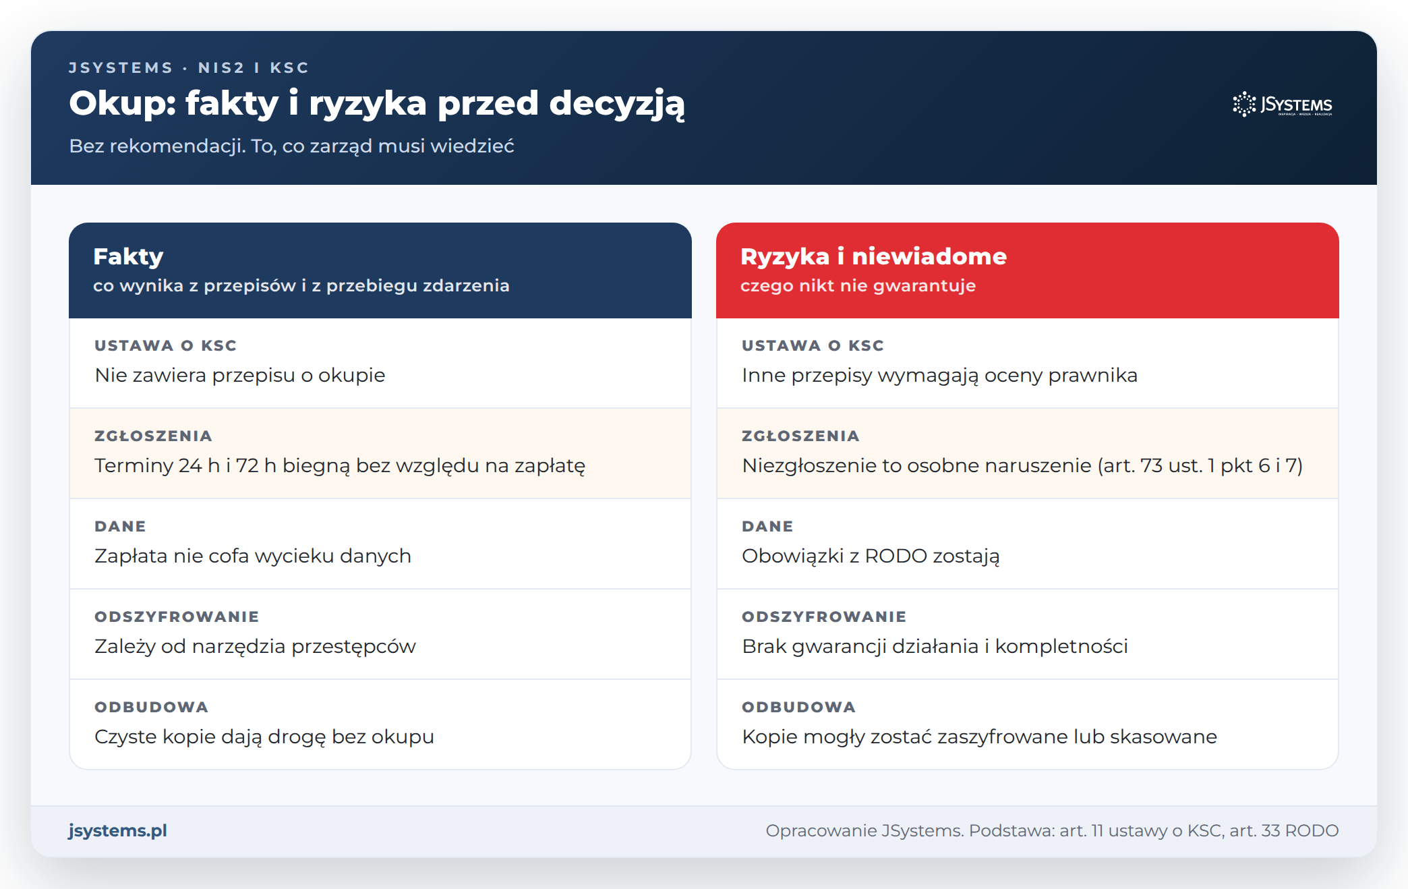
Task: Select 'Zależy od narzędzia przestępców'
Action: point(255,646)
